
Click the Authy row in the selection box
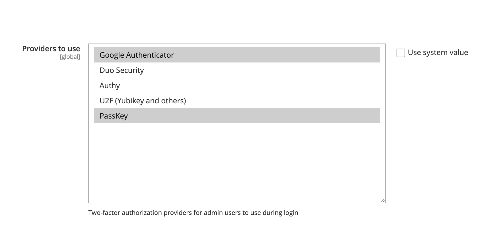point(110,85)
